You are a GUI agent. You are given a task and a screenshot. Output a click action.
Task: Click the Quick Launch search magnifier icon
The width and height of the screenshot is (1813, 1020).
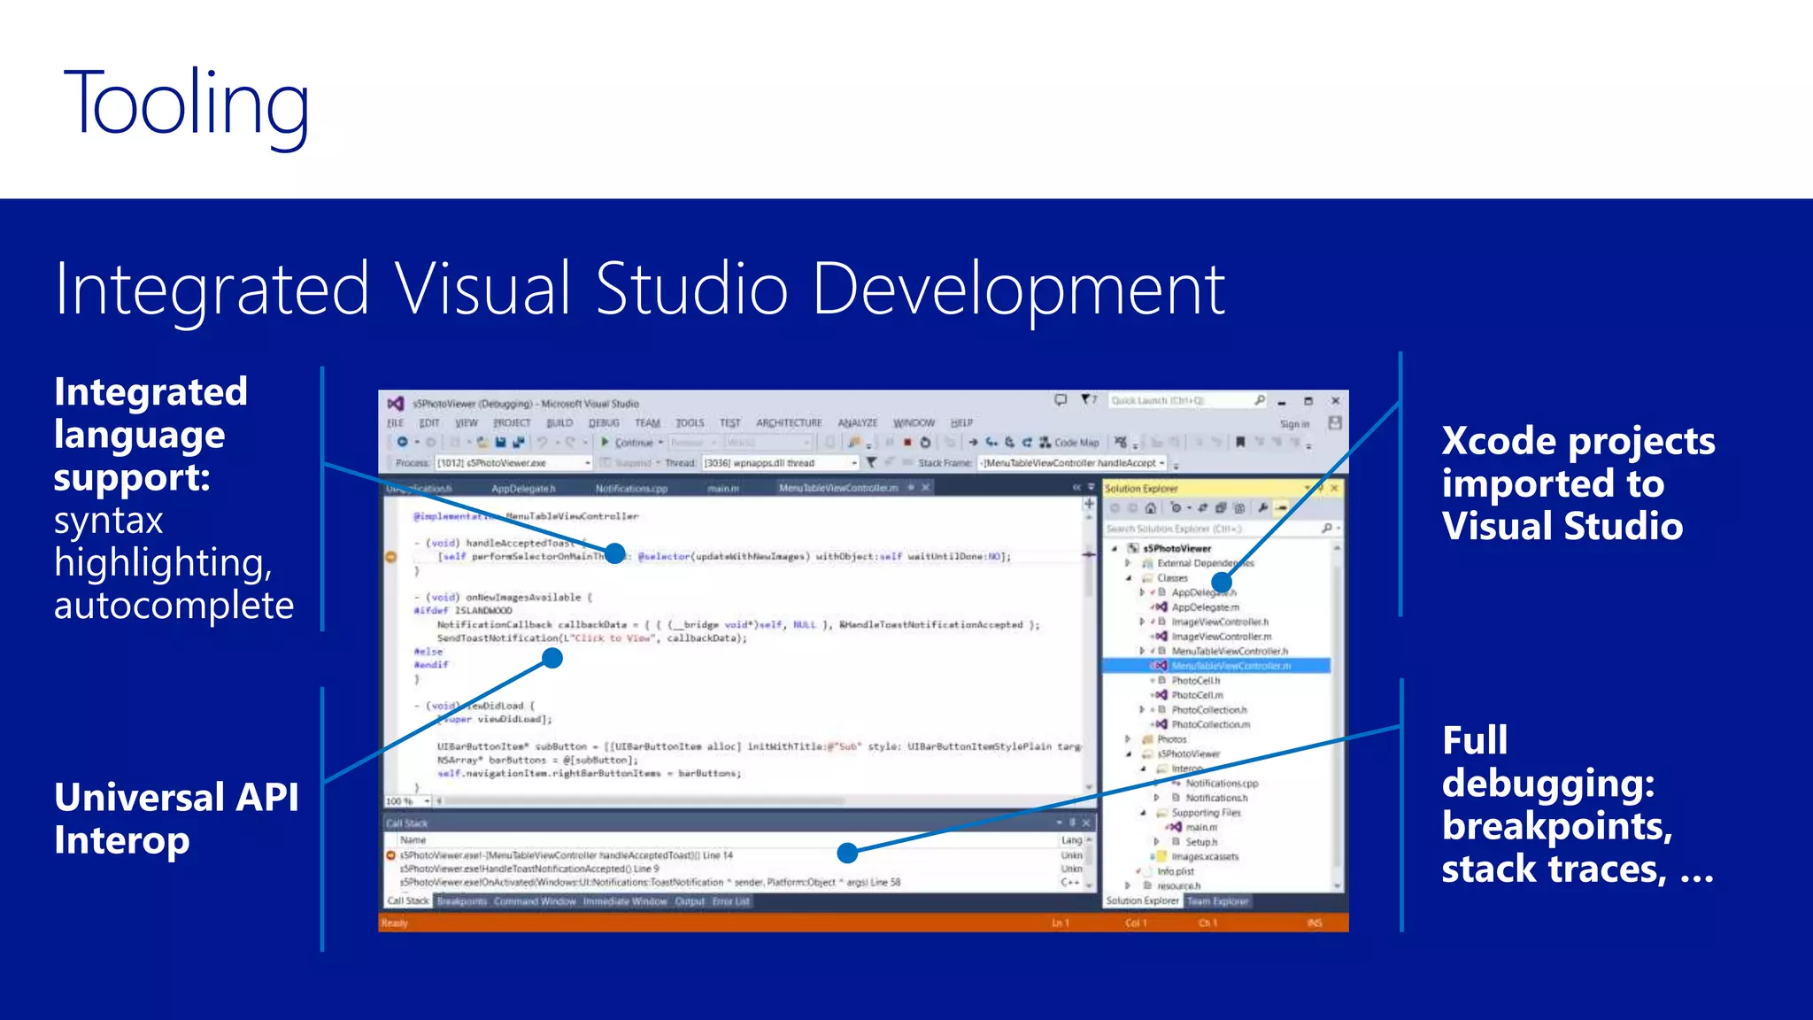[1260, 400]
